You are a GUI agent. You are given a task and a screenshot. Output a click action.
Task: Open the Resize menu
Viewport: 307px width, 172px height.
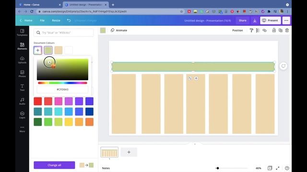tap(56, 21)
